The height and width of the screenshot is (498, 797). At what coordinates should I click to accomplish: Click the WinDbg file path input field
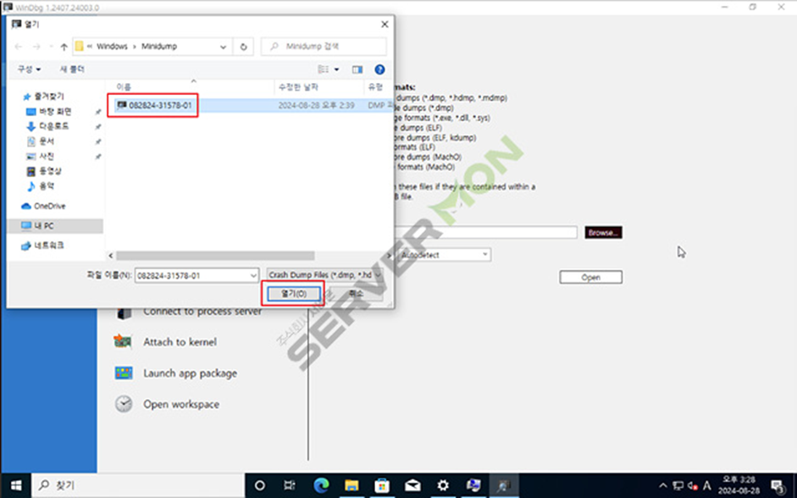485,233
